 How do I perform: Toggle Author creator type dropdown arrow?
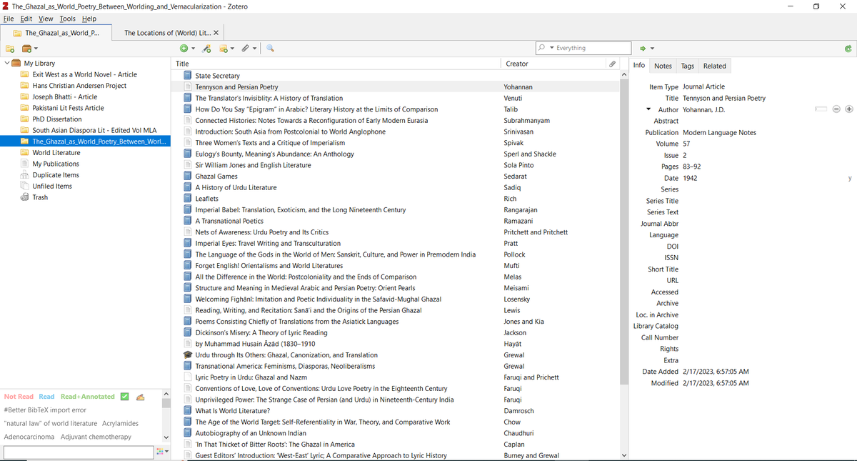pos(648,109)
